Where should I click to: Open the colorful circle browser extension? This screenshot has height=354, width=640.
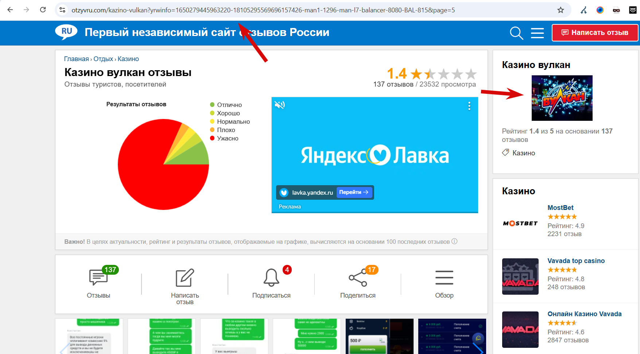tap(600, 10)
